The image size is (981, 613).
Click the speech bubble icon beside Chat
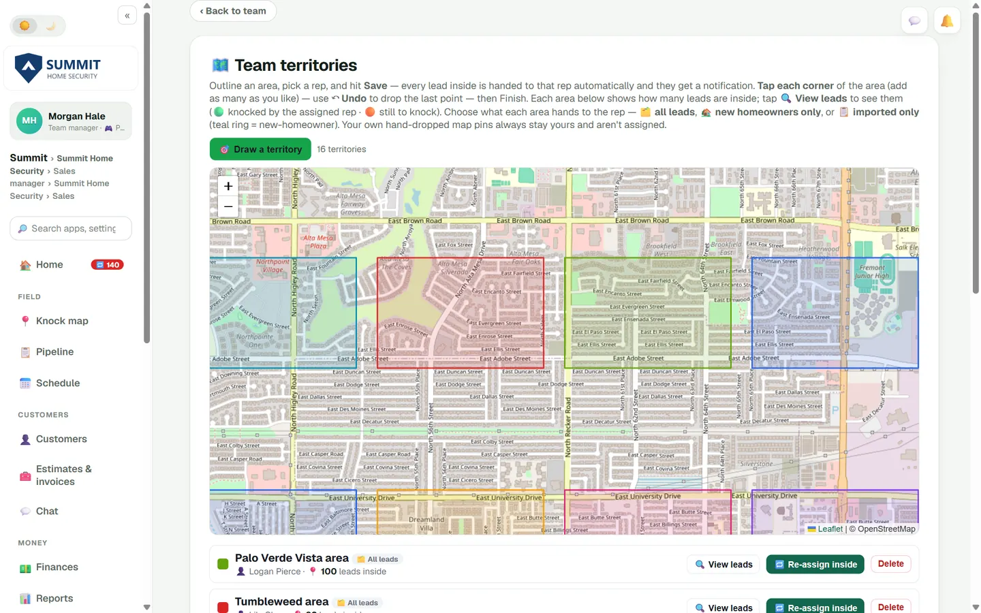click(x=25, y=512)
